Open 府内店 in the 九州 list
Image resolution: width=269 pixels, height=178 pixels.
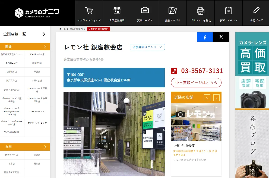37,164
